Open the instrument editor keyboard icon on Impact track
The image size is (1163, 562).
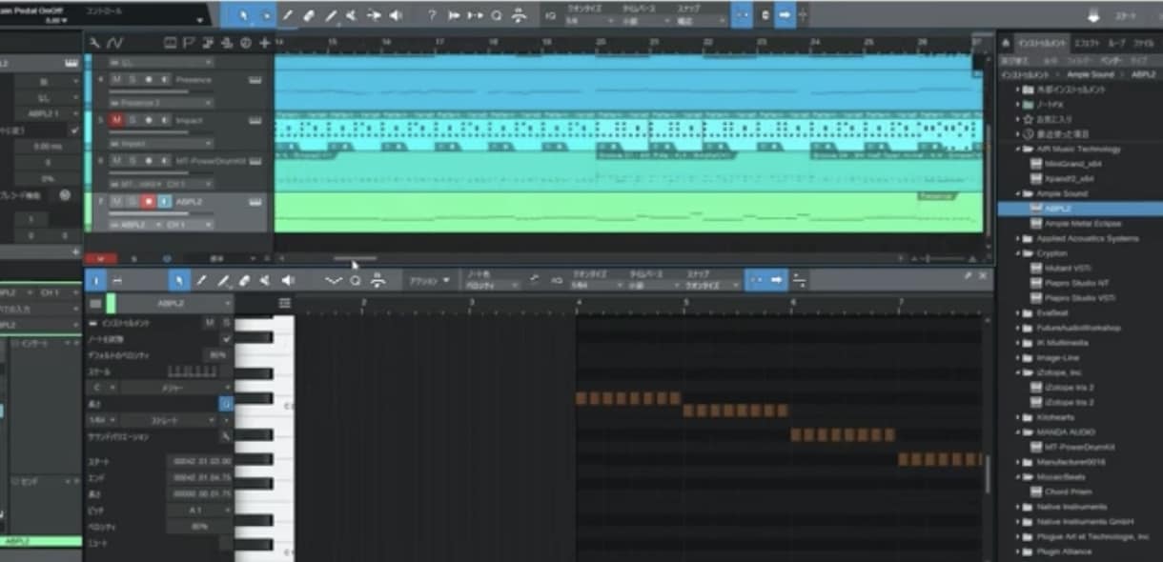click(x=255, y=121)
